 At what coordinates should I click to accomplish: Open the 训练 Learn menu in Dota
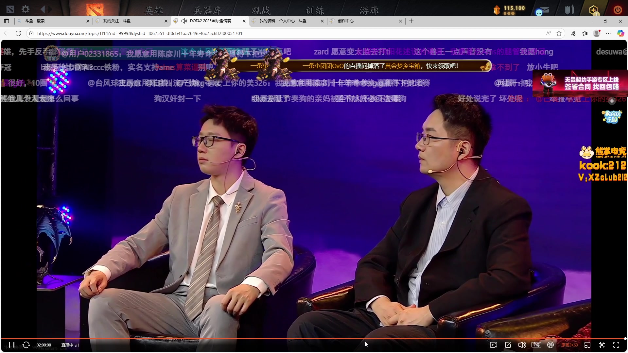[315, 10]
